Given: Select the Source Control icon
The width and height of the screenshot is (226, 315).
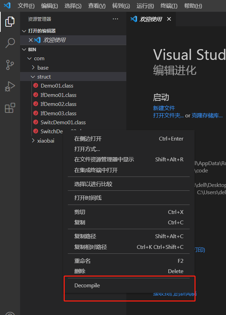Looking at the screenshot, I should tap(10, 65).
